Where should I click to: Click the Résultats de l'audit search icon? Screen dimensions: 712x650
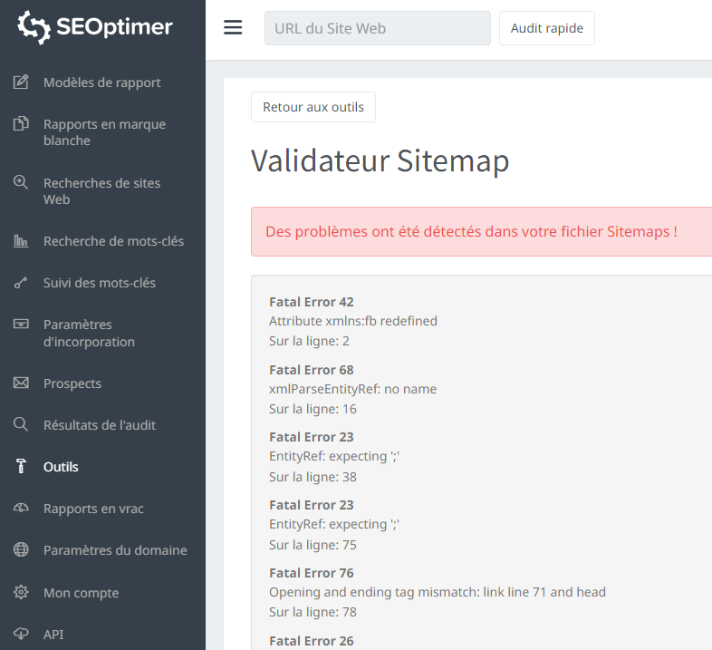(x=21, y=425)
